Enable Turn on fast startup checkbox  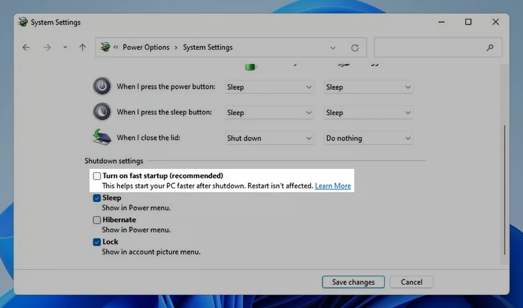pyautogui.click(x=97, y=176)
